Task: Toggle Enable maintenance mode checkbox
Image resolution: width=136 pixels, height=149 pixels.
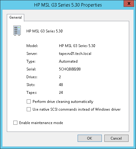Action: [15, 123]
